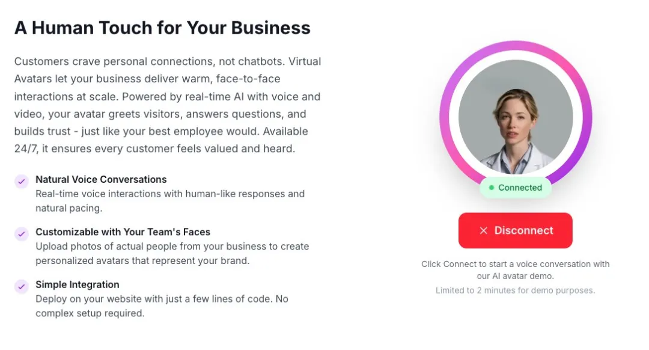Select the "A Human Touch for Your Business" heading
The image size is (649, 350).
tap(162, 28)
